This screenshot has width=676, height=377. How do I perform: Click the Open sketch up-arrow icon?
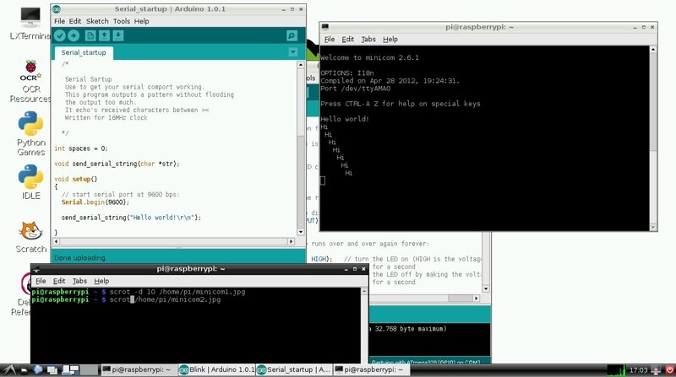[x=104, y=35]
